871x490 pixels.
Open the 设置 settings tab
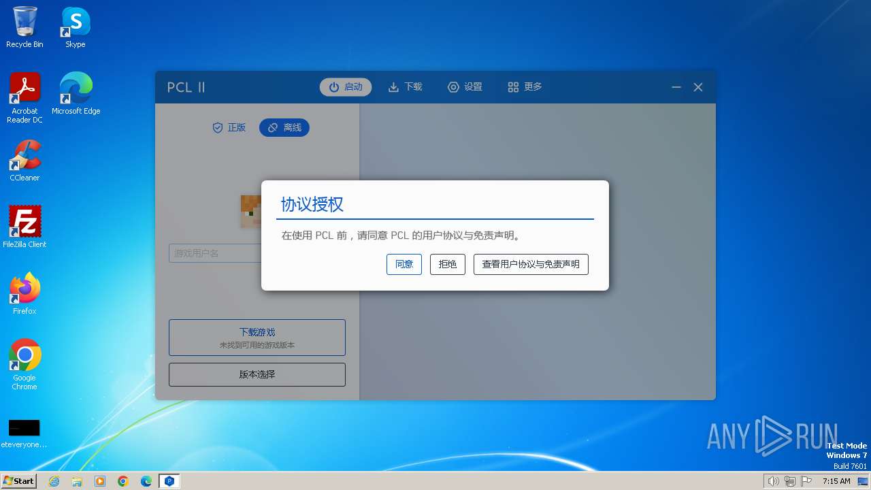[465, 87]
